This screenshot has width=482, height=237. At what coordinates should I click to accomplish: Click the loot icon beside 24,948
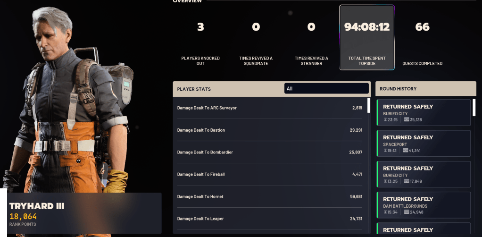pos(407,212)
